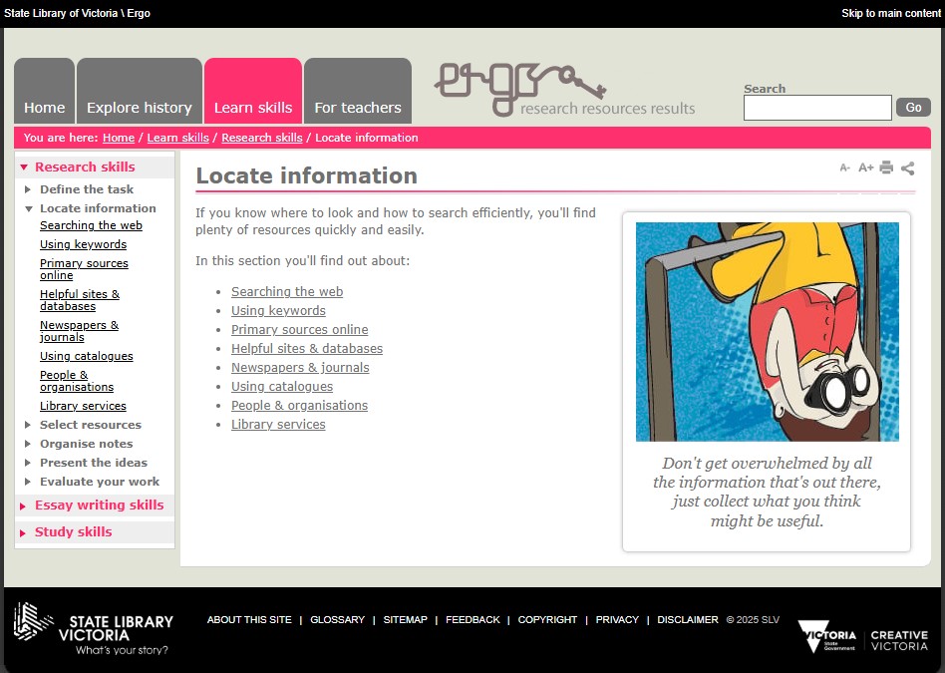This screenshot has width=945, height=673.
Task: Follow the Skip to main content link
Action: [x=890, y=14]
